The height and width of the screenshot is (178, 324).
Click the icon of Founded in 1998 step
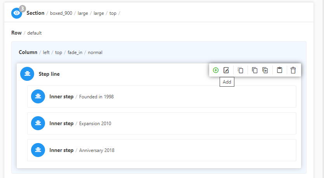click(x=38, y=96)
